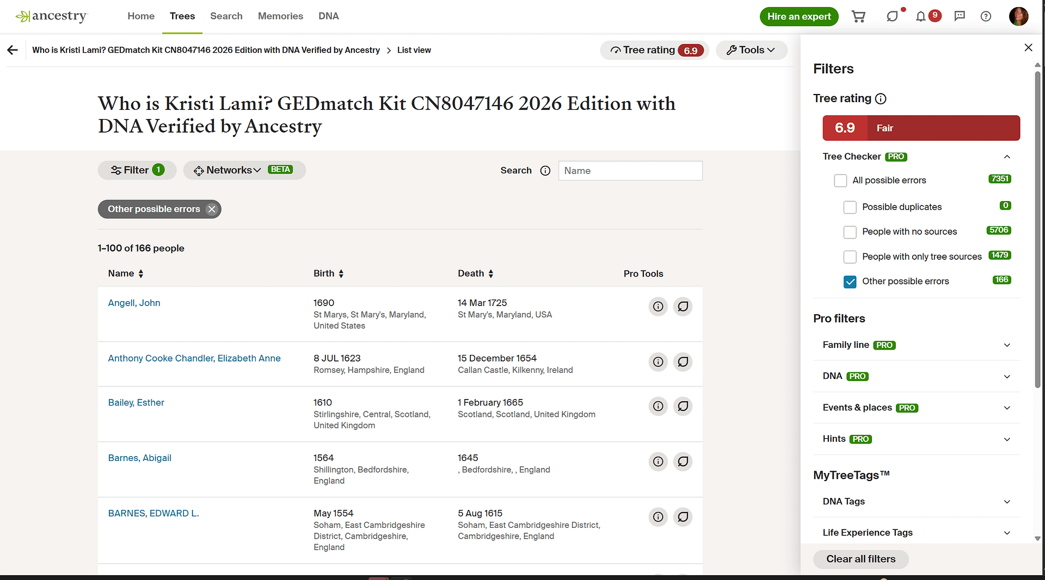Screen dimensions: 1045x580
Task: Uncheck Other possible errors filter
Action: pyautogui.click(x=850, y=282)
